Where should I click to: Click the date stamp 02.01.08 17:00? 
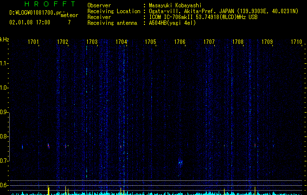coord(30,22)
